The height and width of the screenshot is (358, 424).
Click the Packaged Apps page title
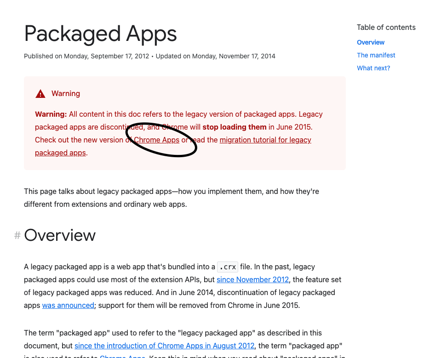click(x=100, y=34)
